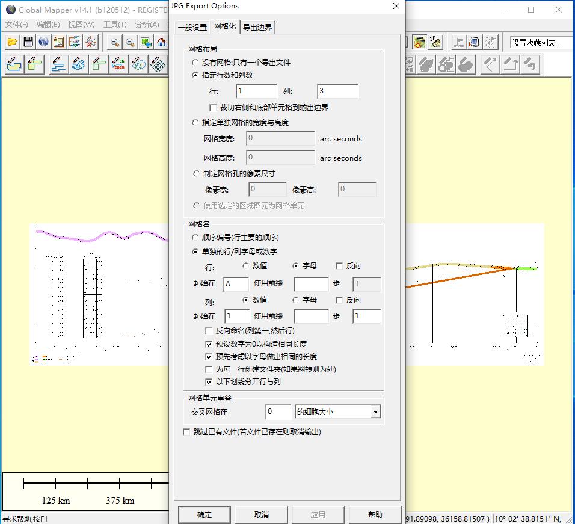Switch to the 一般设置 tab
Screen dimensions: 575x524
[192, 27]
